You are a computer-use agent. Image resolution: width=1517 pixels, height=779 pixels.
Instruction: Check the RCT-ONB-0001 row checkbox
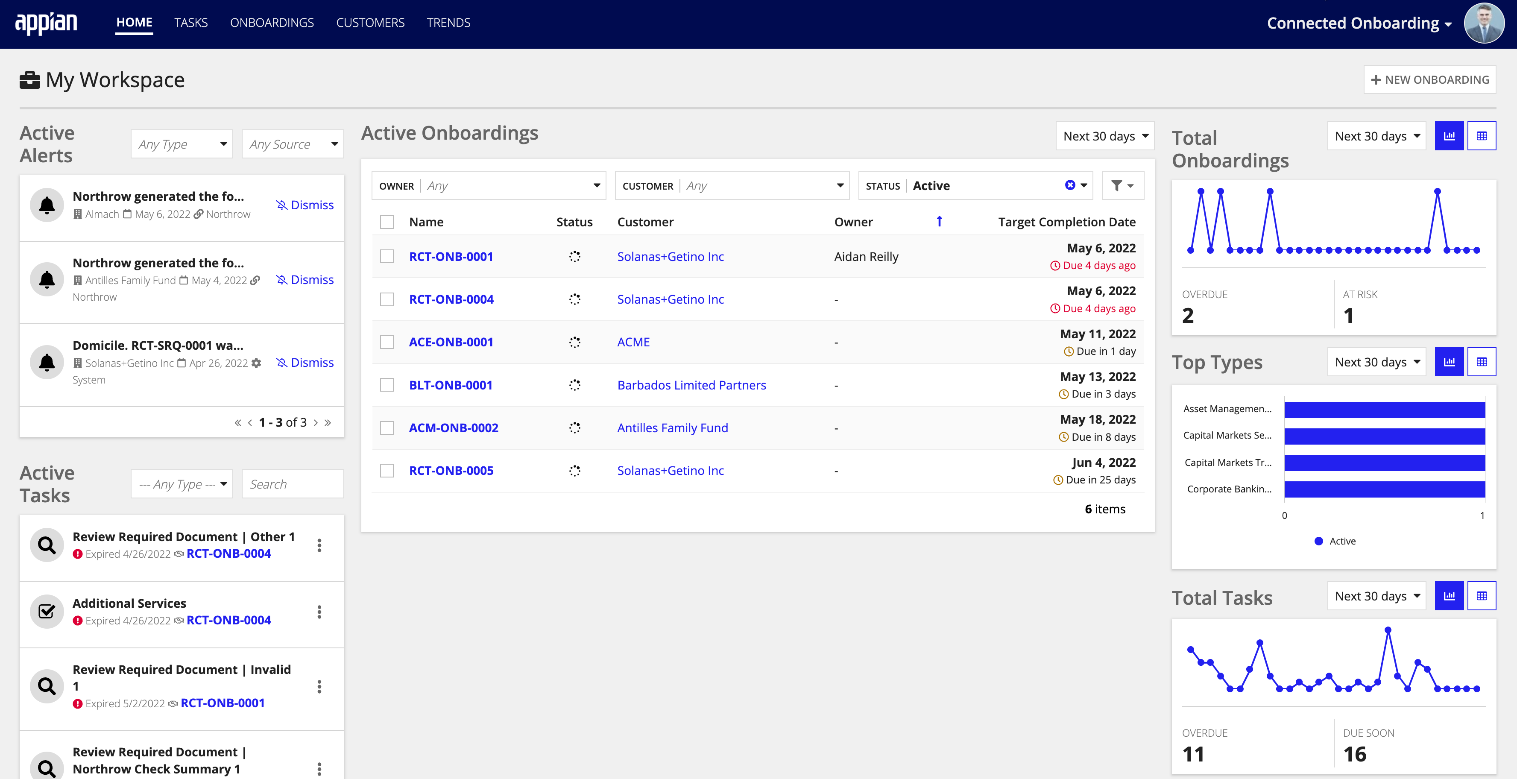(x=387, y=256)
